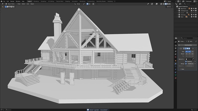Uncheck the Clipping checkbox
Viewport: 198px width, 111px height.
point(186,62)
